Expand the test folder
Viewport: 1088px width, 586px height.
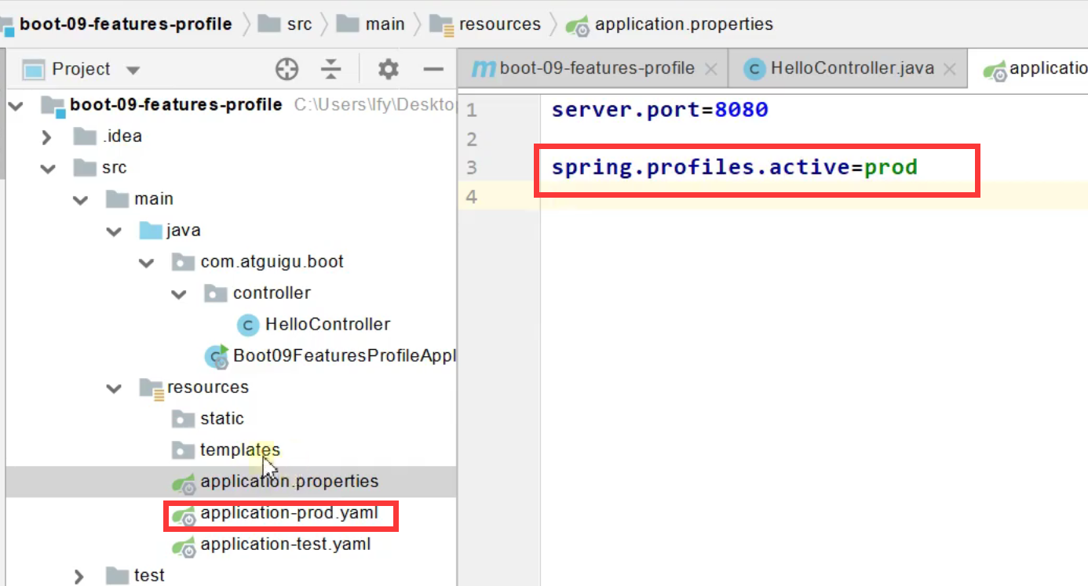pos(78,577)
